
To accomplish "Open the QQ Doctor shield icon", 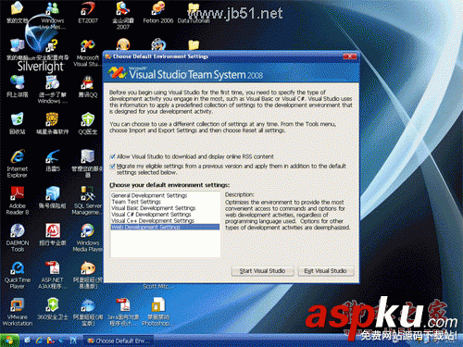I will tap(88, 123).
